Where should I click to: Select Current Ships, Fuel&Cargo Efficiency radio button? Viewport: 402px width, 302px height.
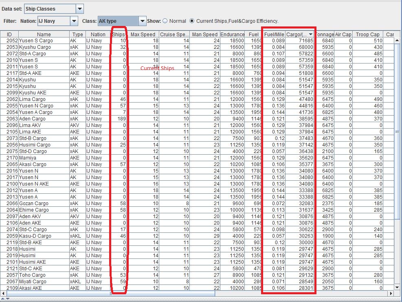(x=192, y=21)
